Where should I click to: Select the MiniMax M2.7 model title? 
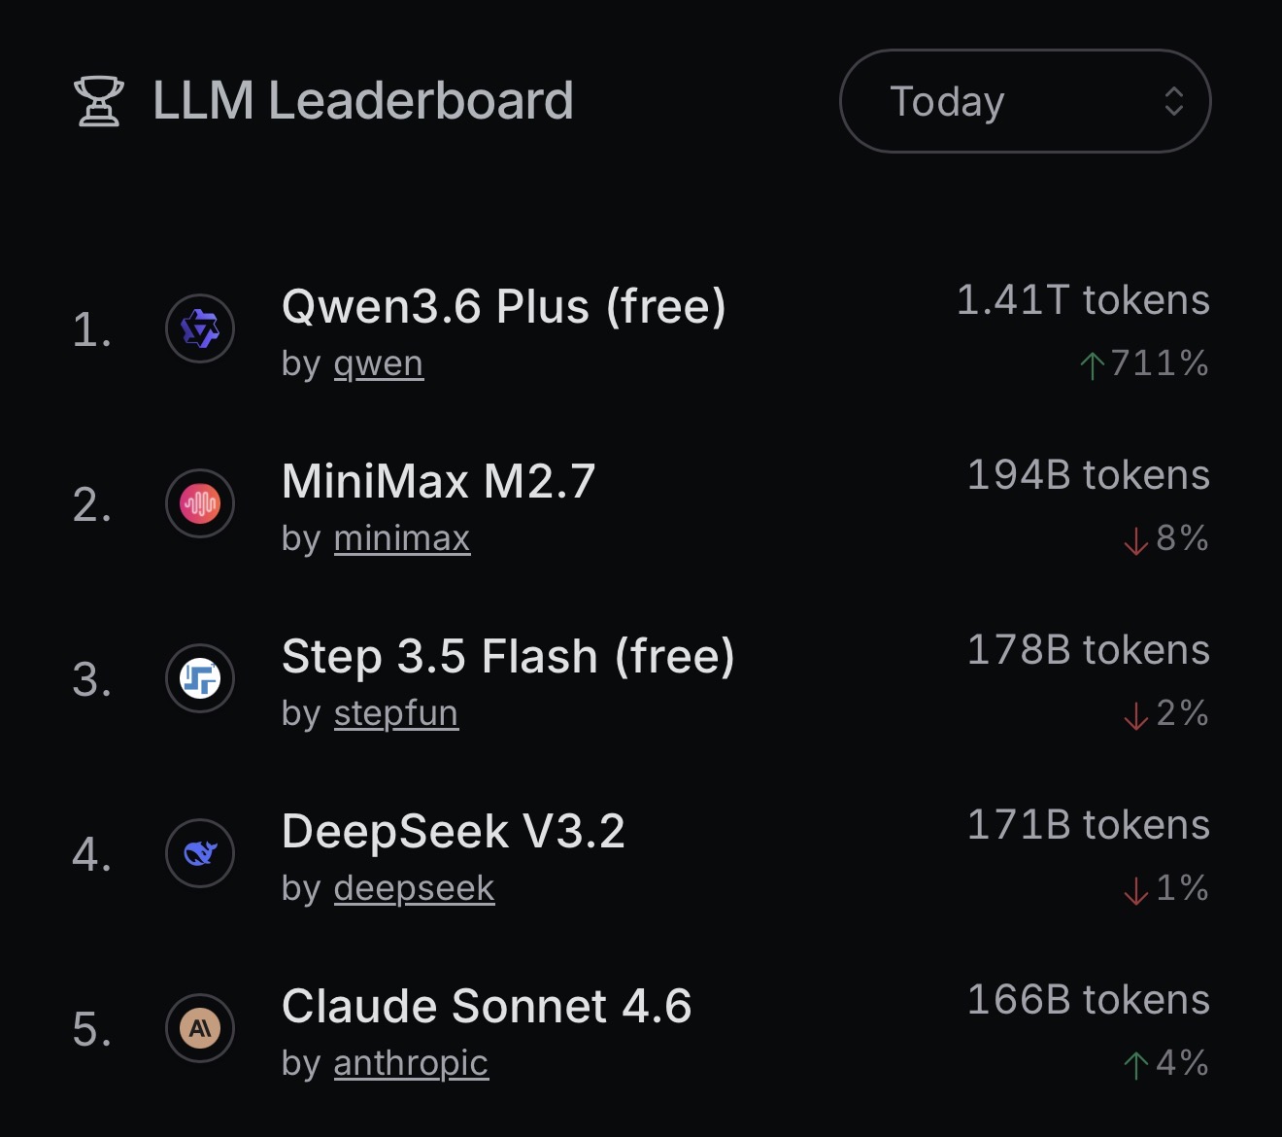point(438,481)
